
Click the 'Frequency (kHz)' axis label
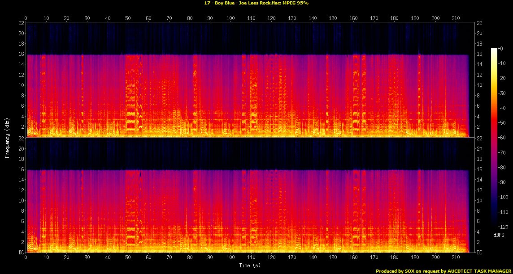click(x=7, y=137)
